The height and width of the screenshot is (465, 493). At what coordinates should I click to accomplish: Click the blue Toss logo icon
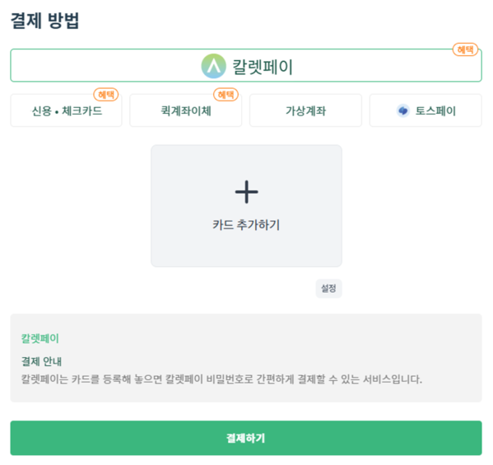402,111
